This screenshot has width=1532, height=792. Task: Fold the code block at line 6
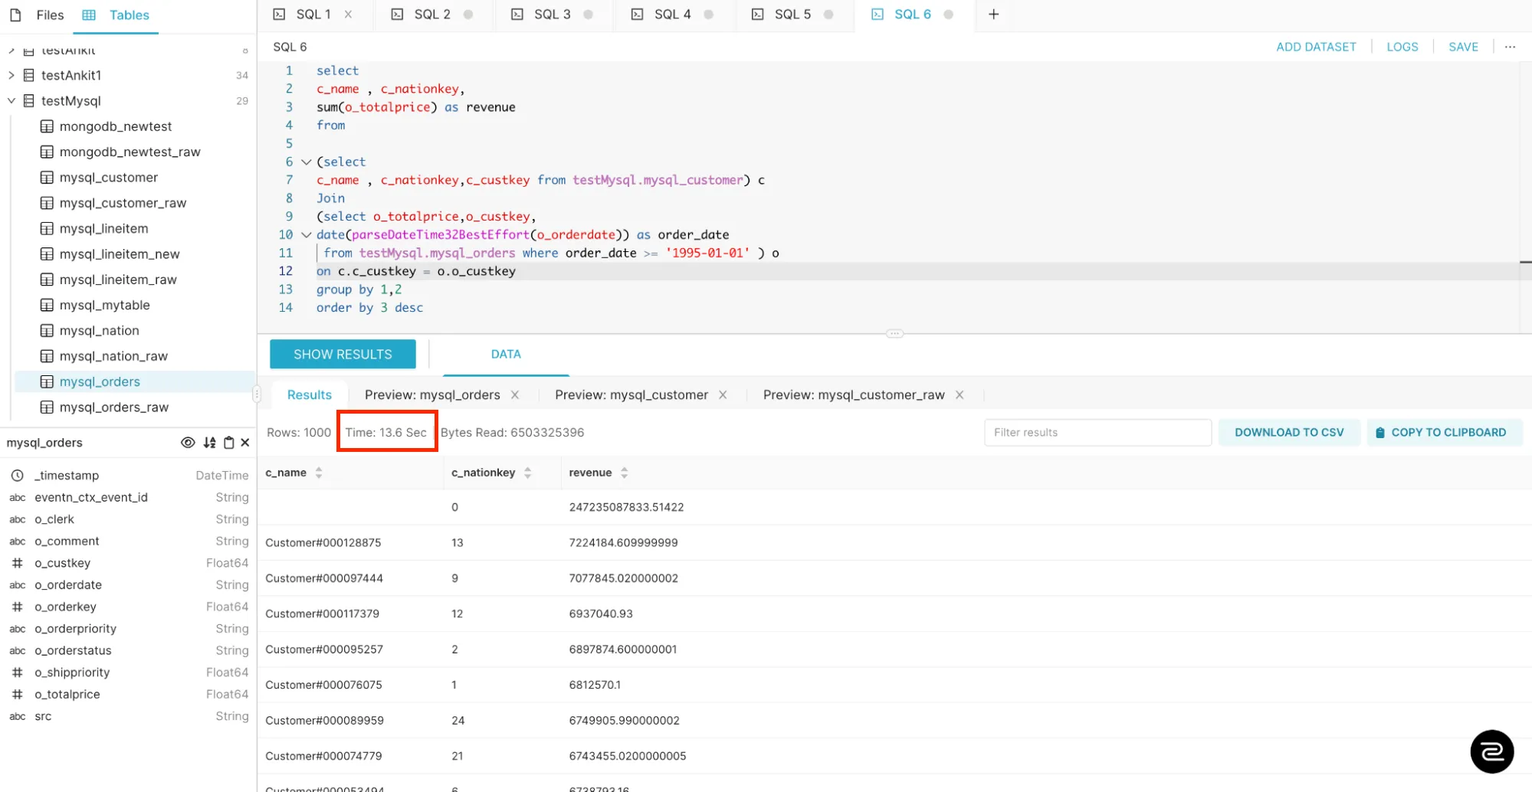[x=306, y=162]
